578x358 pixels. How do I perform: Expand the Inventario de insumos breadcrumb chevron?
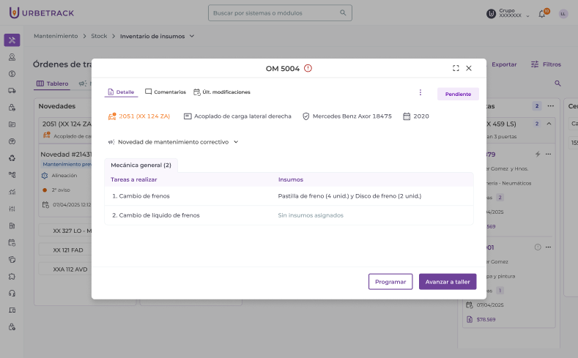pos(192,36)
